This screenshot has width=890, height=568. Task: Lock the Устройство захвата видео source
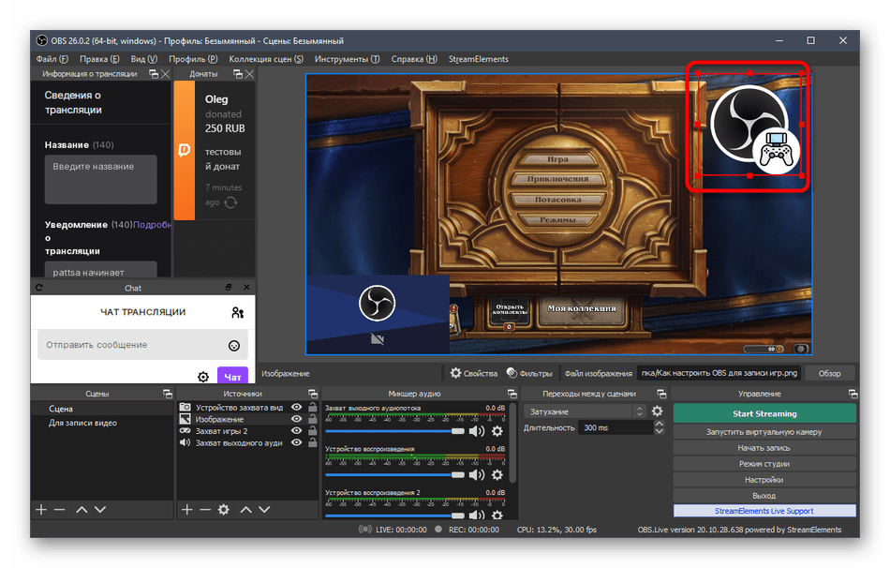pos(311,408)
